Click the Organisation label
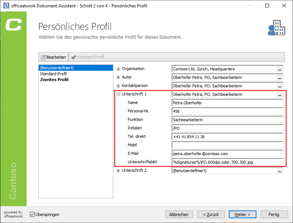The image size is (293, 223). (133, 69)
